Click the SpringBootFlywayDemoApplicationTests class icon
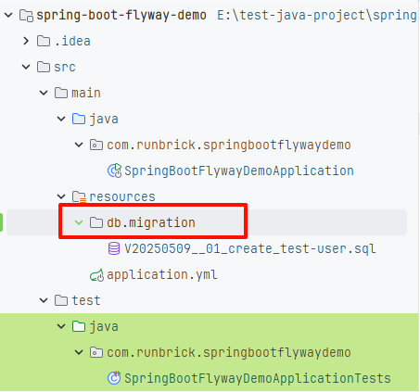The width and height of the screenshot is (420, 392). pyautogui.click(x=114, y=378)
